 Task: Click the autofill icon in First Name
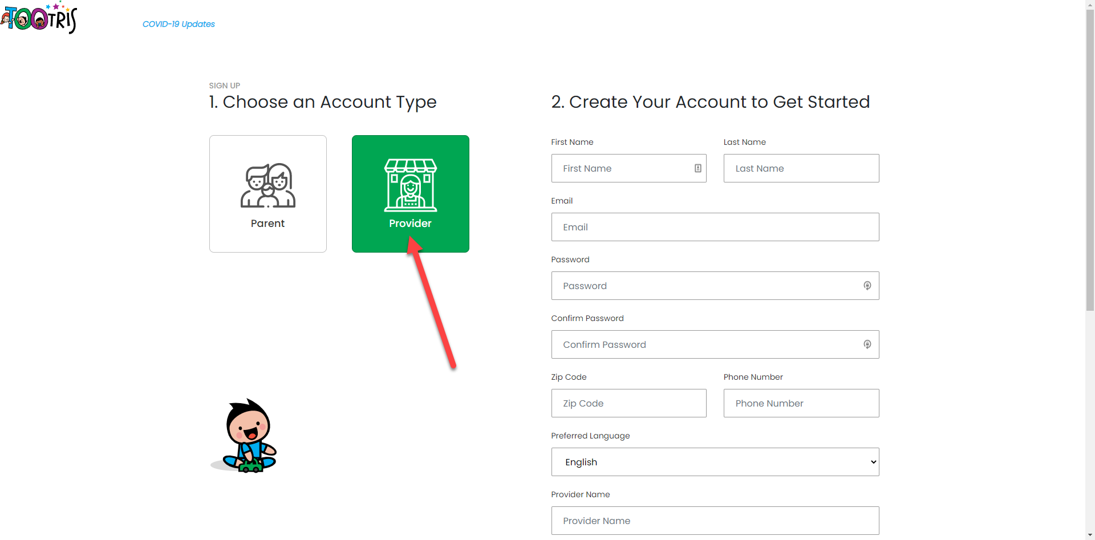pos(697,168)
